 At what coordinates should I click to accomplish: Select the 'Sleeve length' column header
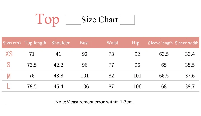(160, 43)
